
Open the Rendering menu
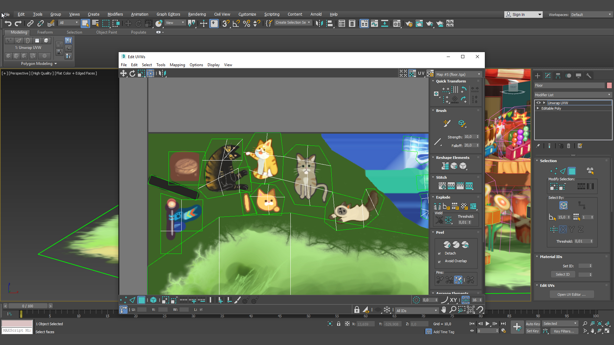[197, 14]
